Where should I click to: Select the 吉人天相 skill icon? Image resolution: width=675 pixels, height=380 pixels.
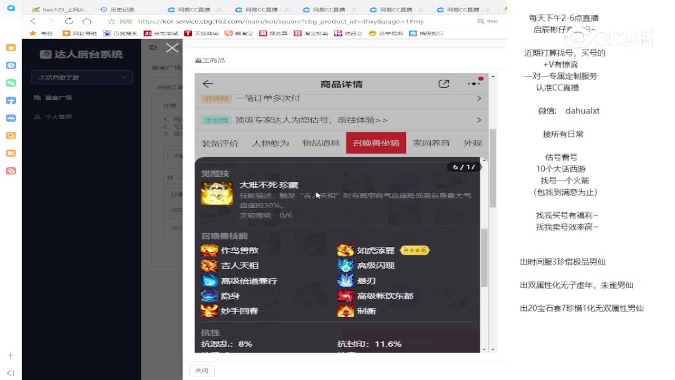(x=209, y=265)
